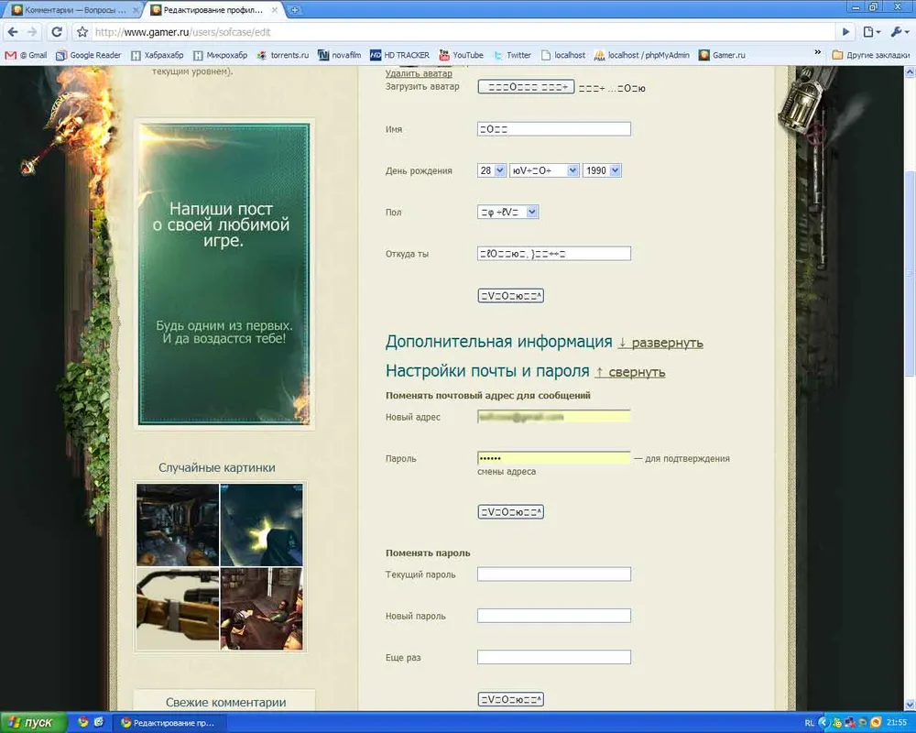Click the Windows пуск Start button
This screenshot has height=733, width=916.
click(33, 723)
